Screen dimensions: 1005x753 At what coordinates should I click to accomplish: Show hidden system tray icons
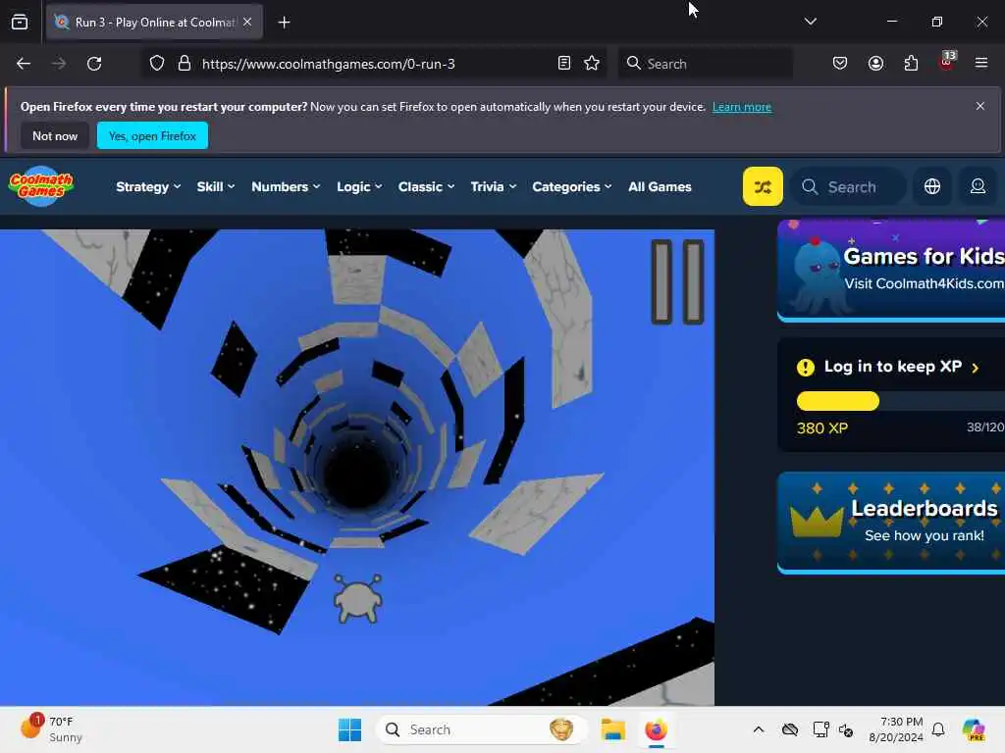click(759, 729)
